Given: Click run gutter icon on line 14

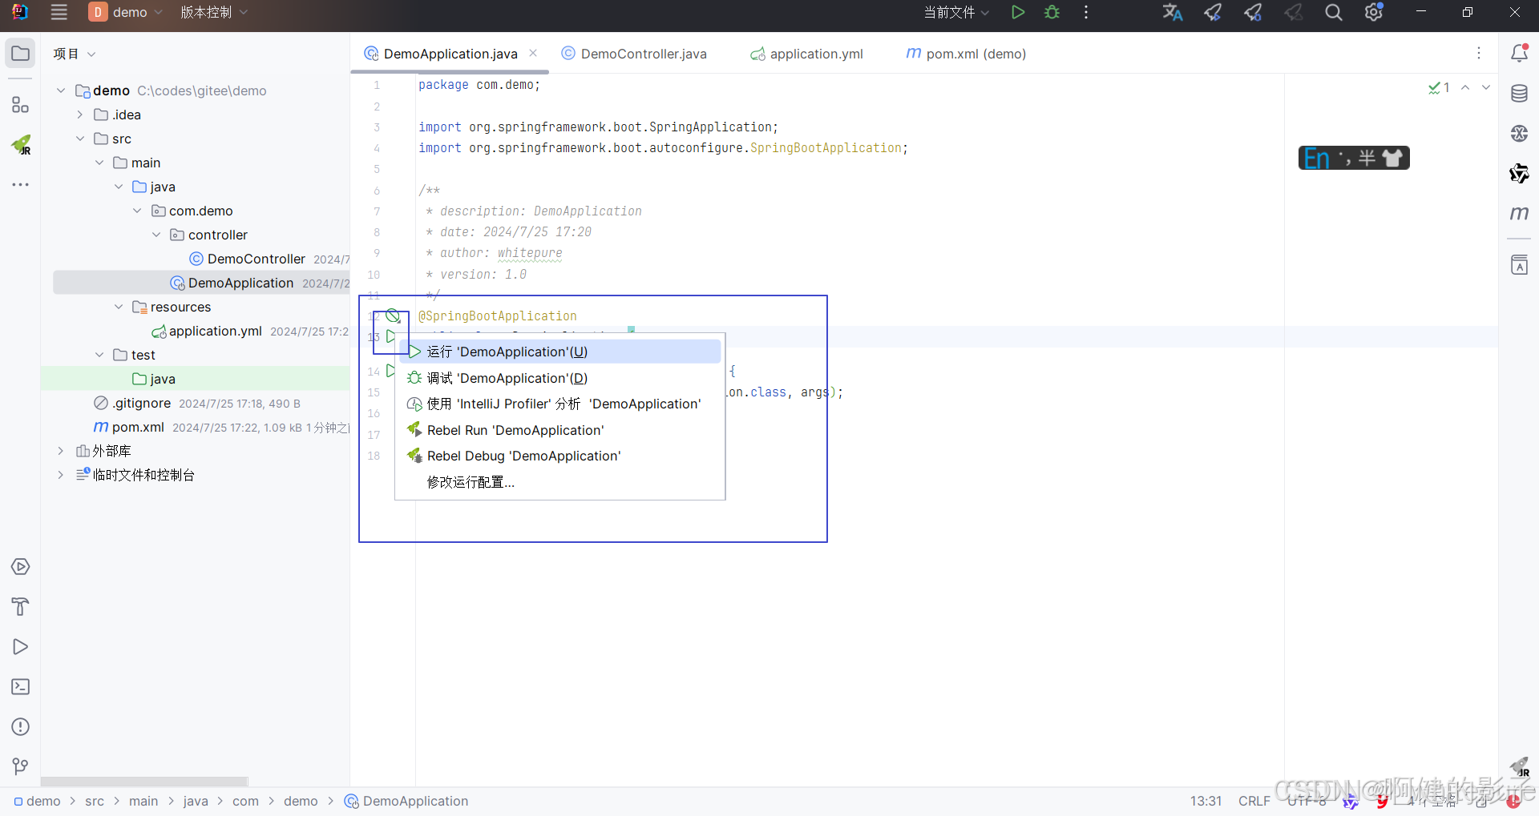Looking at the screenshot, I should coord(390,371).
